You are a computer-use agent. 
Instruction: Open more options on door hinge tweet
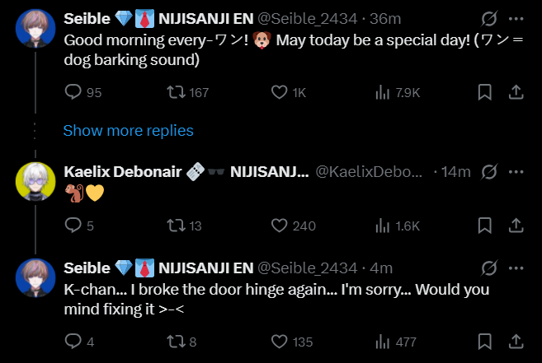(516, 268)
